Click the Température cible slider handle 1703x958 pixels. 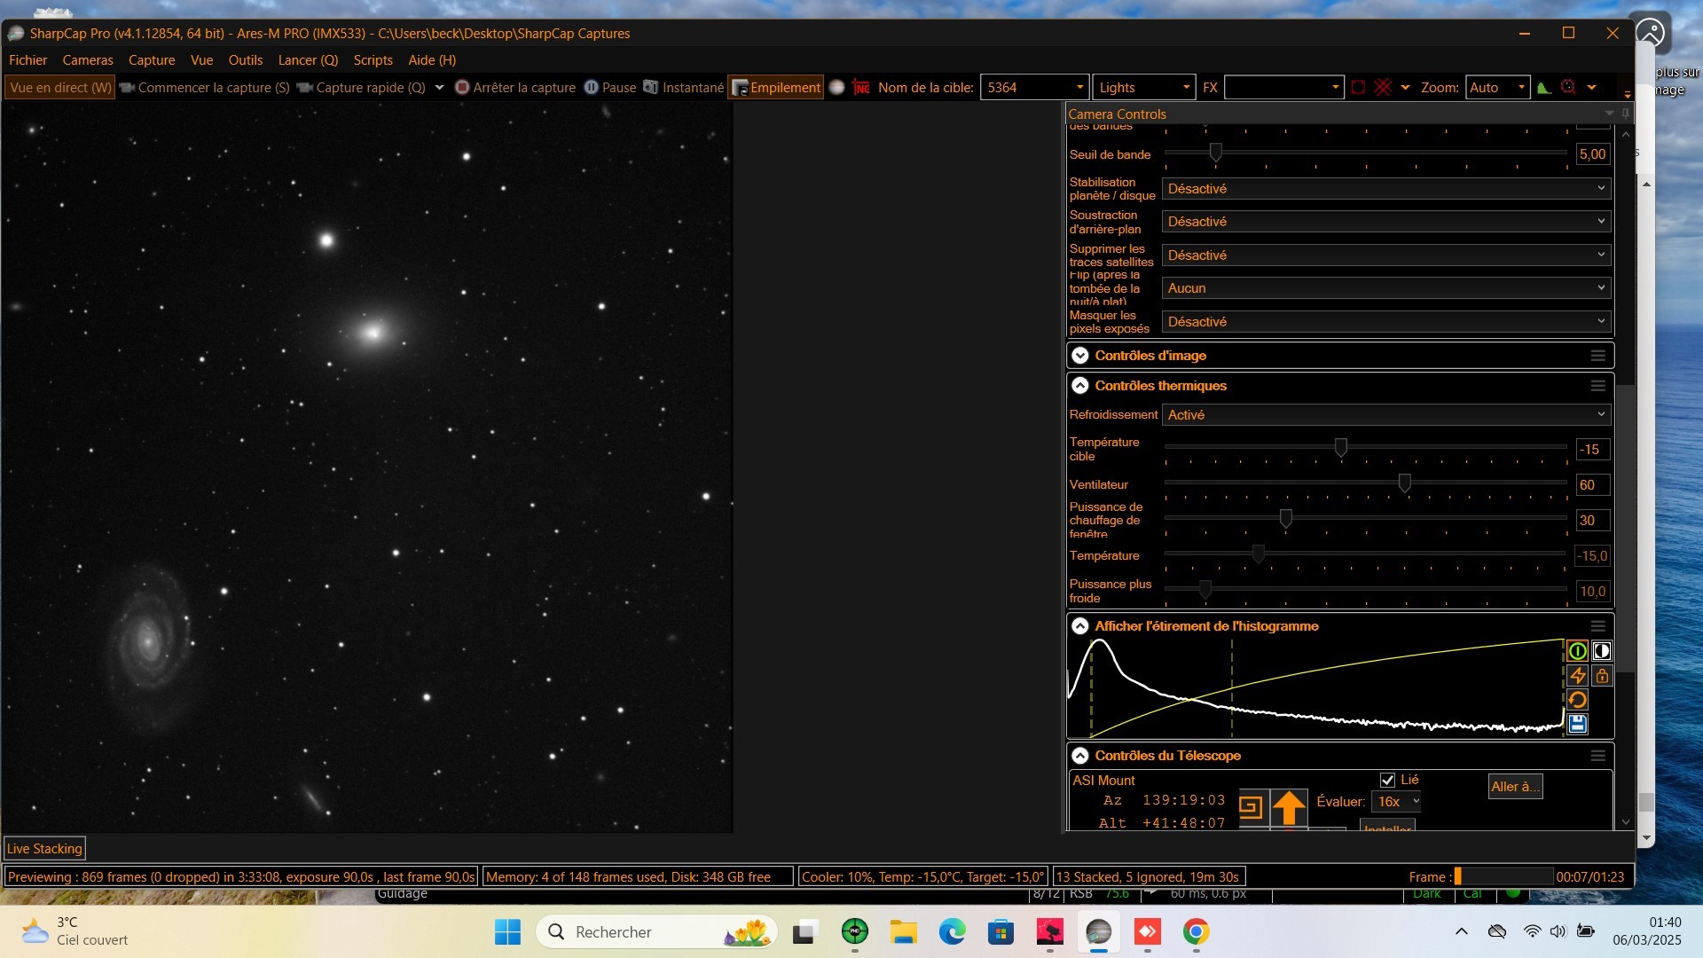1341,448
